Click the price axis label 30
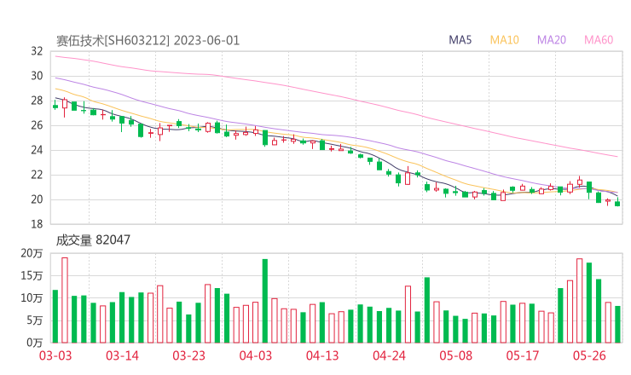This screenshot has height=375, width=631. pyautogui.click(x=37, y=76)
